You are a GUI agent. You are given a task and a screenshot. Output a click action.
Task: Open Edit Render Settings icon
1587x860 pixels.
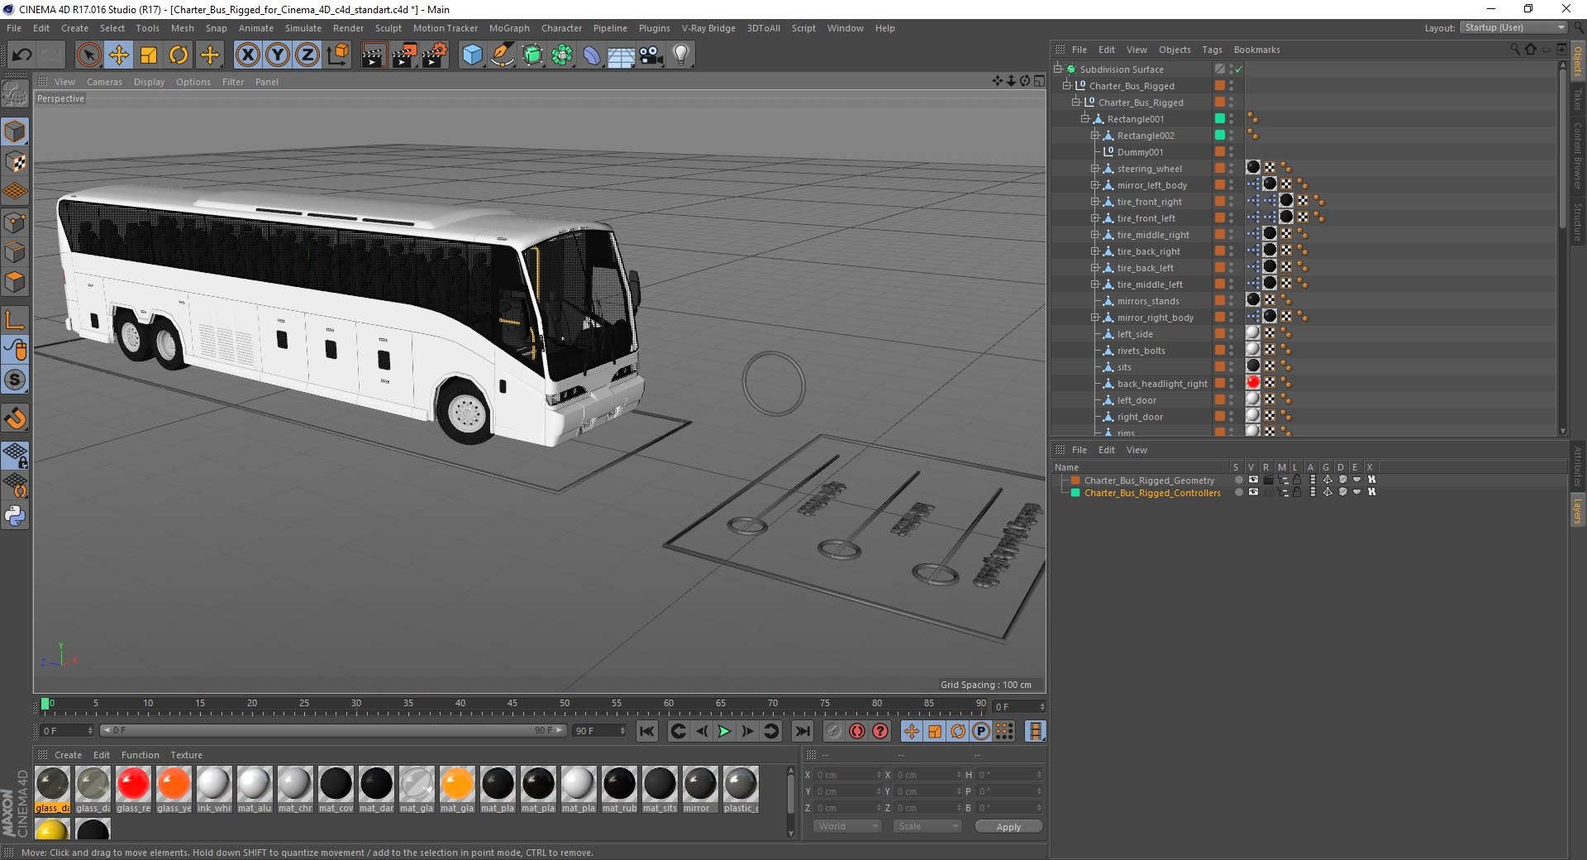point(435,55)
